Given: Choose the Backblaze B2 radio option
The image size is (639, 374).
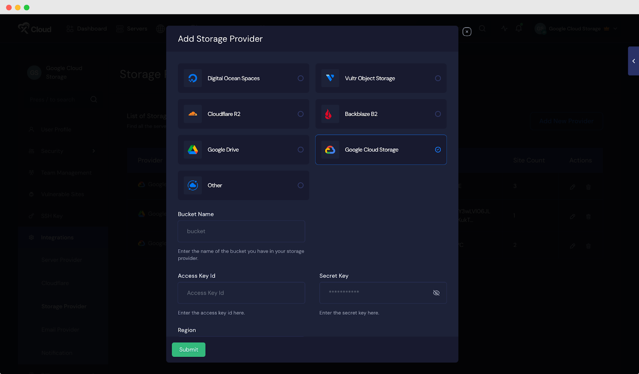Looking at the screenshot, I should tap(438, 114).
